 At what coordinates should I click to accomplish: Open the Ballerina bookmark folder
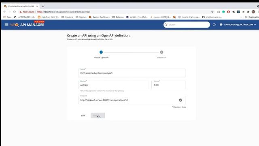tap(118, 17)
